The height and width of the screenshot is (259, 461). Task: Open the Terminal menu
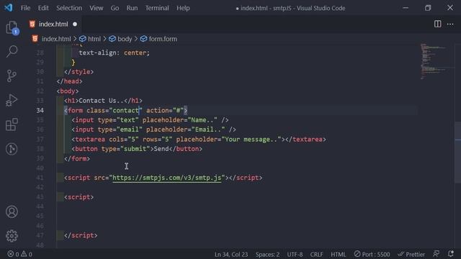click(157, 8)
